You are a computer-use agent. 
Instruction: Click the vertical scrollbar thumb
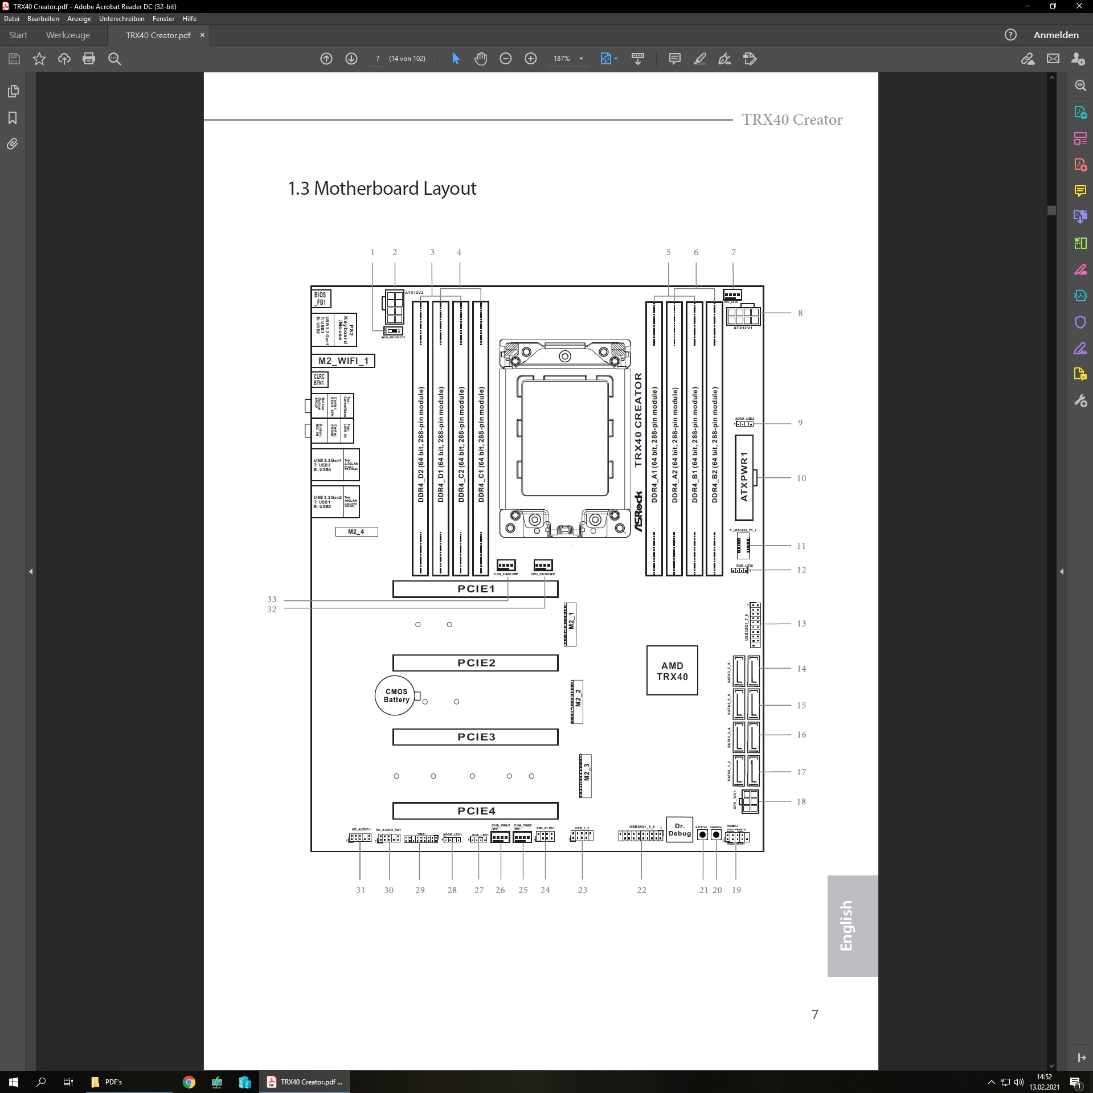click(x=1051, y=210)
